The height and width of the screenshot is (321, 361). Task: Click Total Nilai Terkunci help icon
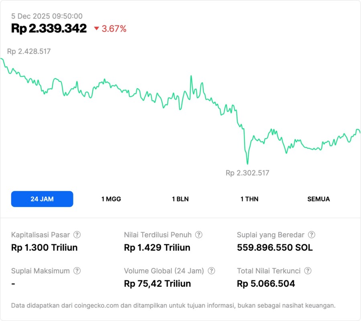coord(307,271)
